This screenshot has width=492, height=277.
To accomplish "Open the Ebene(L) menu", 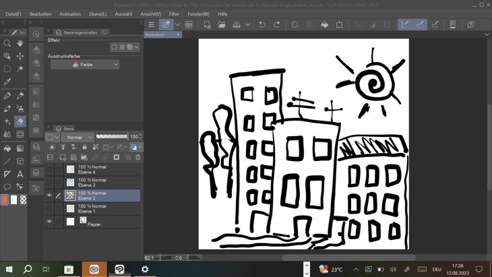I will pyautogui.click(x=98, y=14).
